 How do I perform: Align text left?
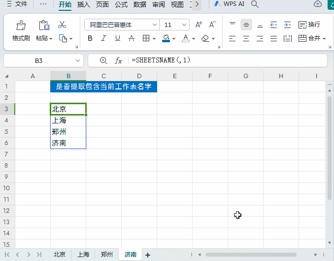click(232, 38)
